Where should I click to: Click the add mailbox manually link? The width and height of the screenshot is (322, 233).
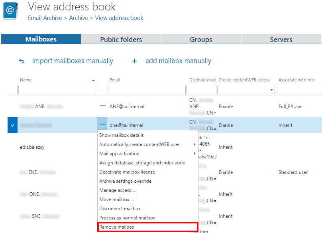point(178,61)
